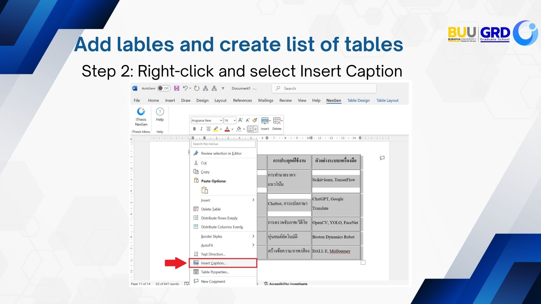541x304 pixels.
Task: Switch to the References tab
Action: tap(242, 100)
